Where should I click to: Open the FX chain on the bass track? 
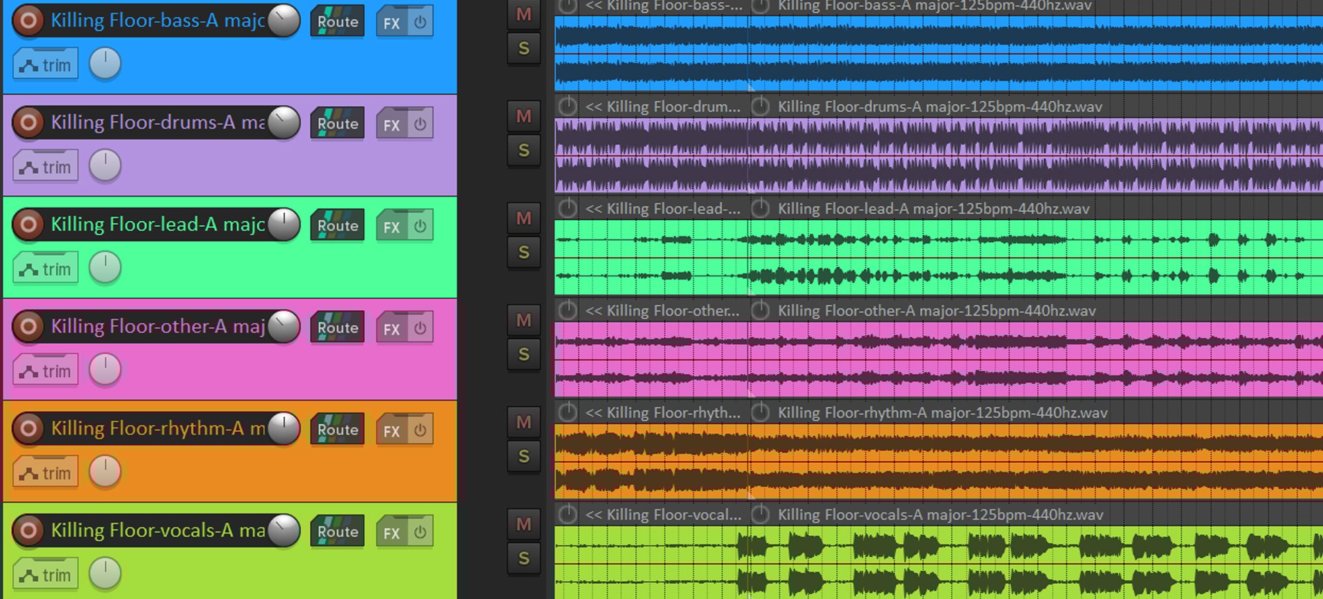coord(392,22)
